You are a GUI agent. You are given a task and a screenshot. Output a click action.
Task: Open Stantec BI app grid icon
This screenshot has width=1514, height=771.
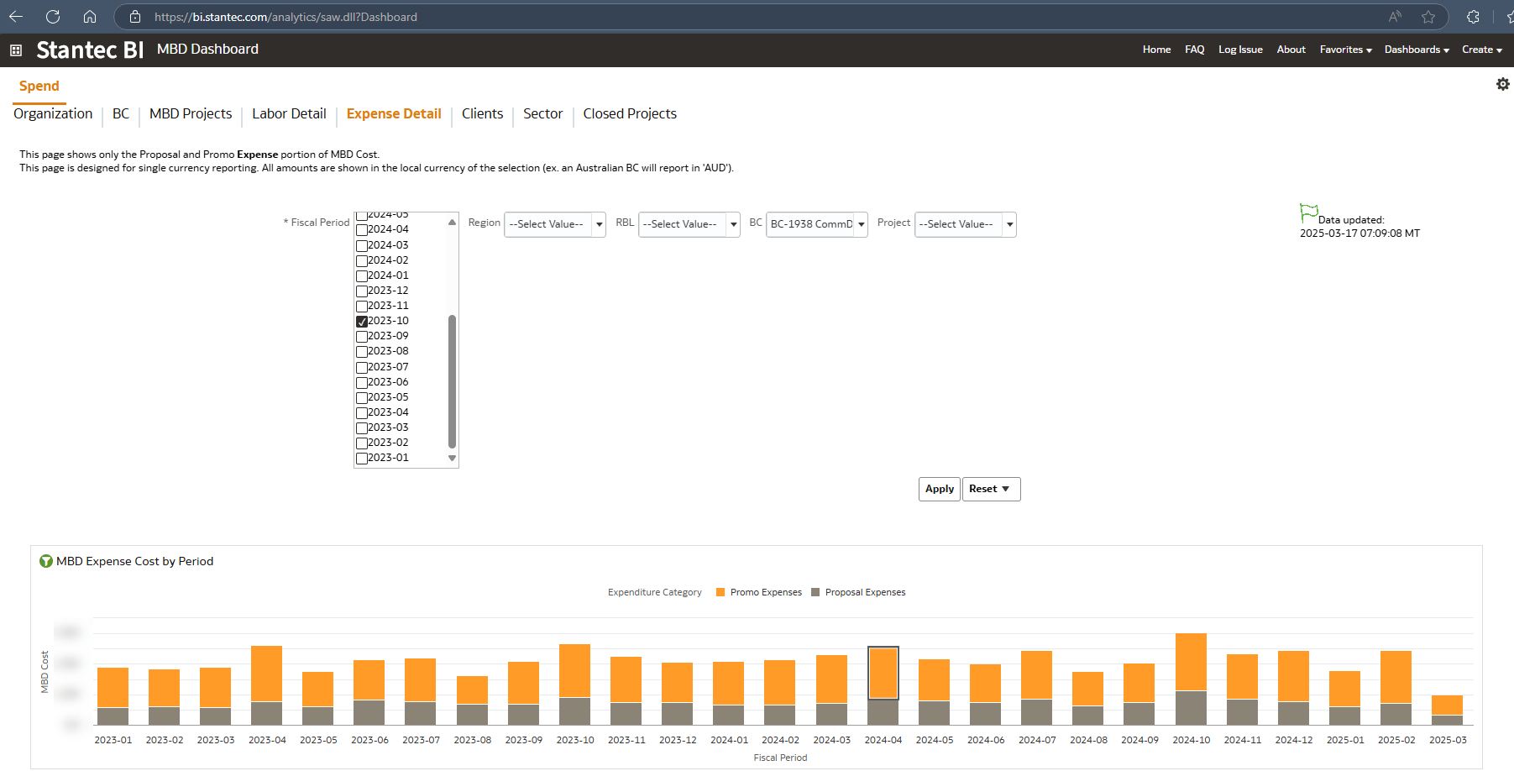[x=15, y=50]
